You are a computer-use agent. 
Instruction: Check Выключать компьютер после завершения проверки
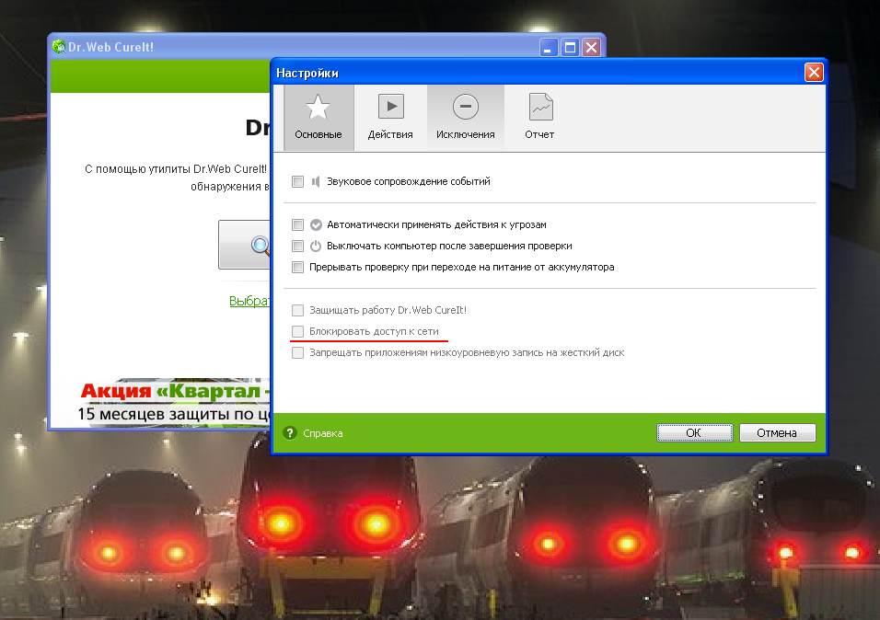pyautogui.click(x=297, y=247)
